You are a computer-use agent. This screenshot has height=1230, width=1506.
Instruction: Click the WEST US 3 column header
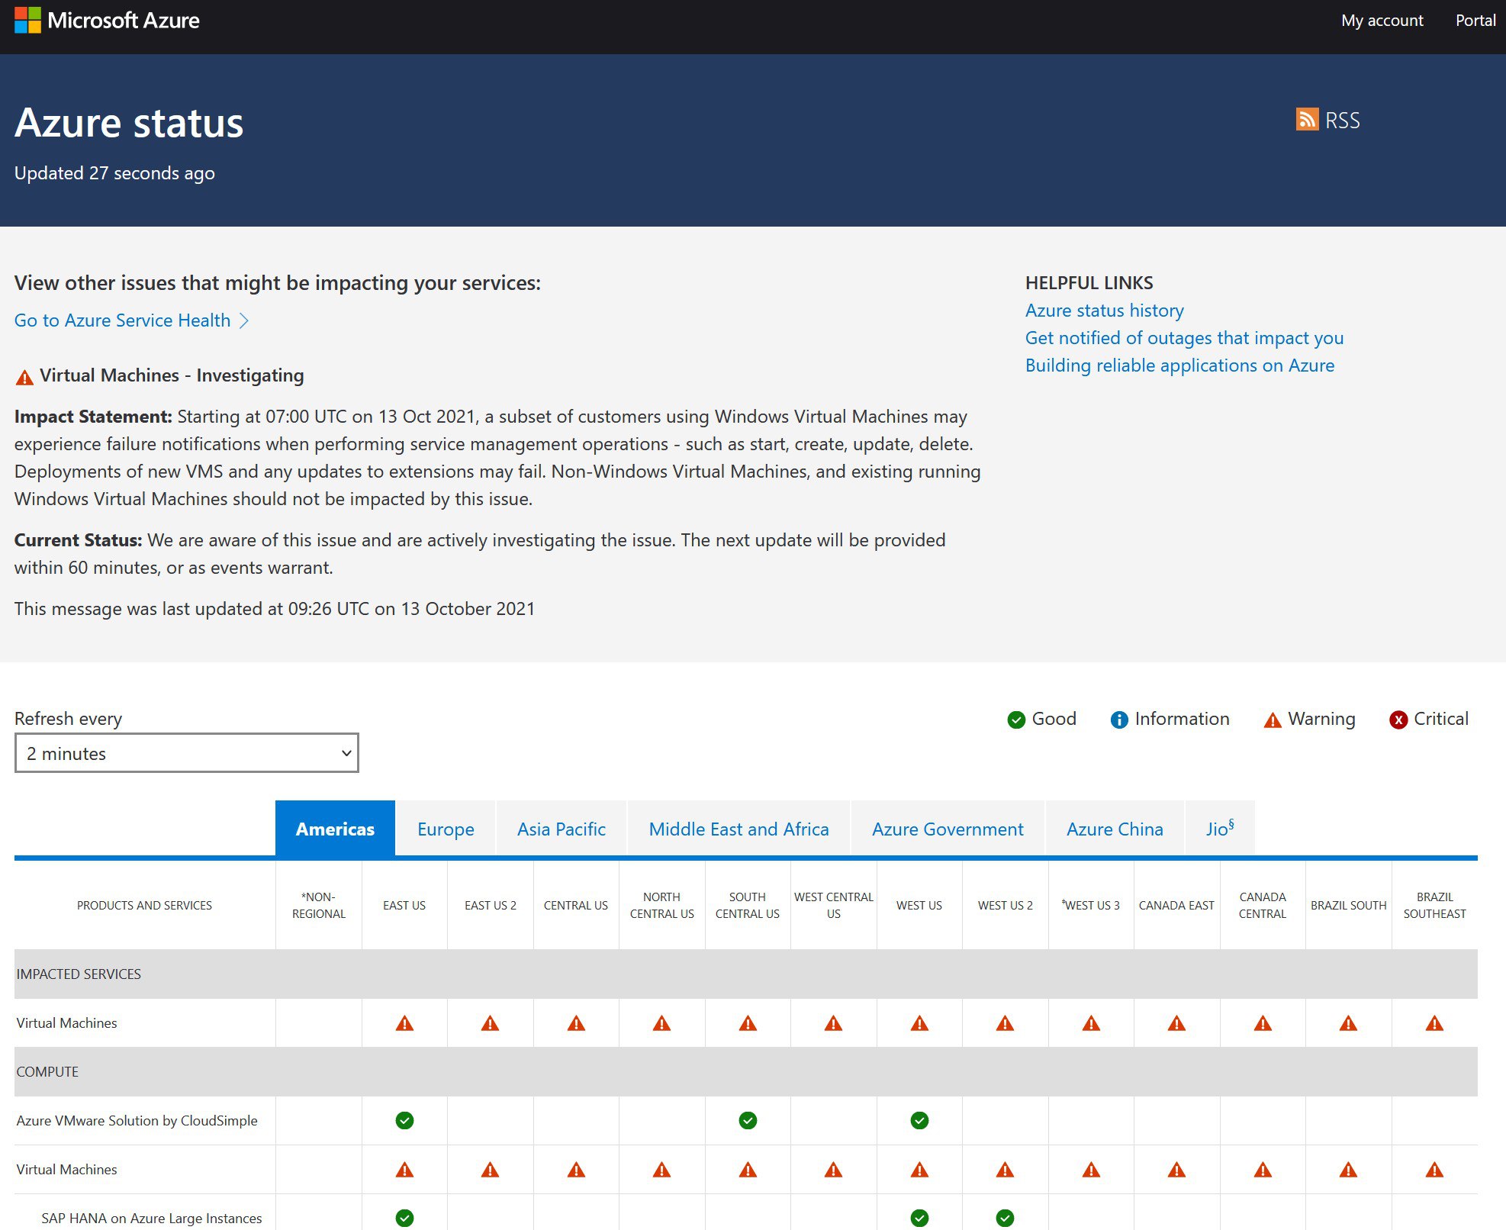[1091, 905]
